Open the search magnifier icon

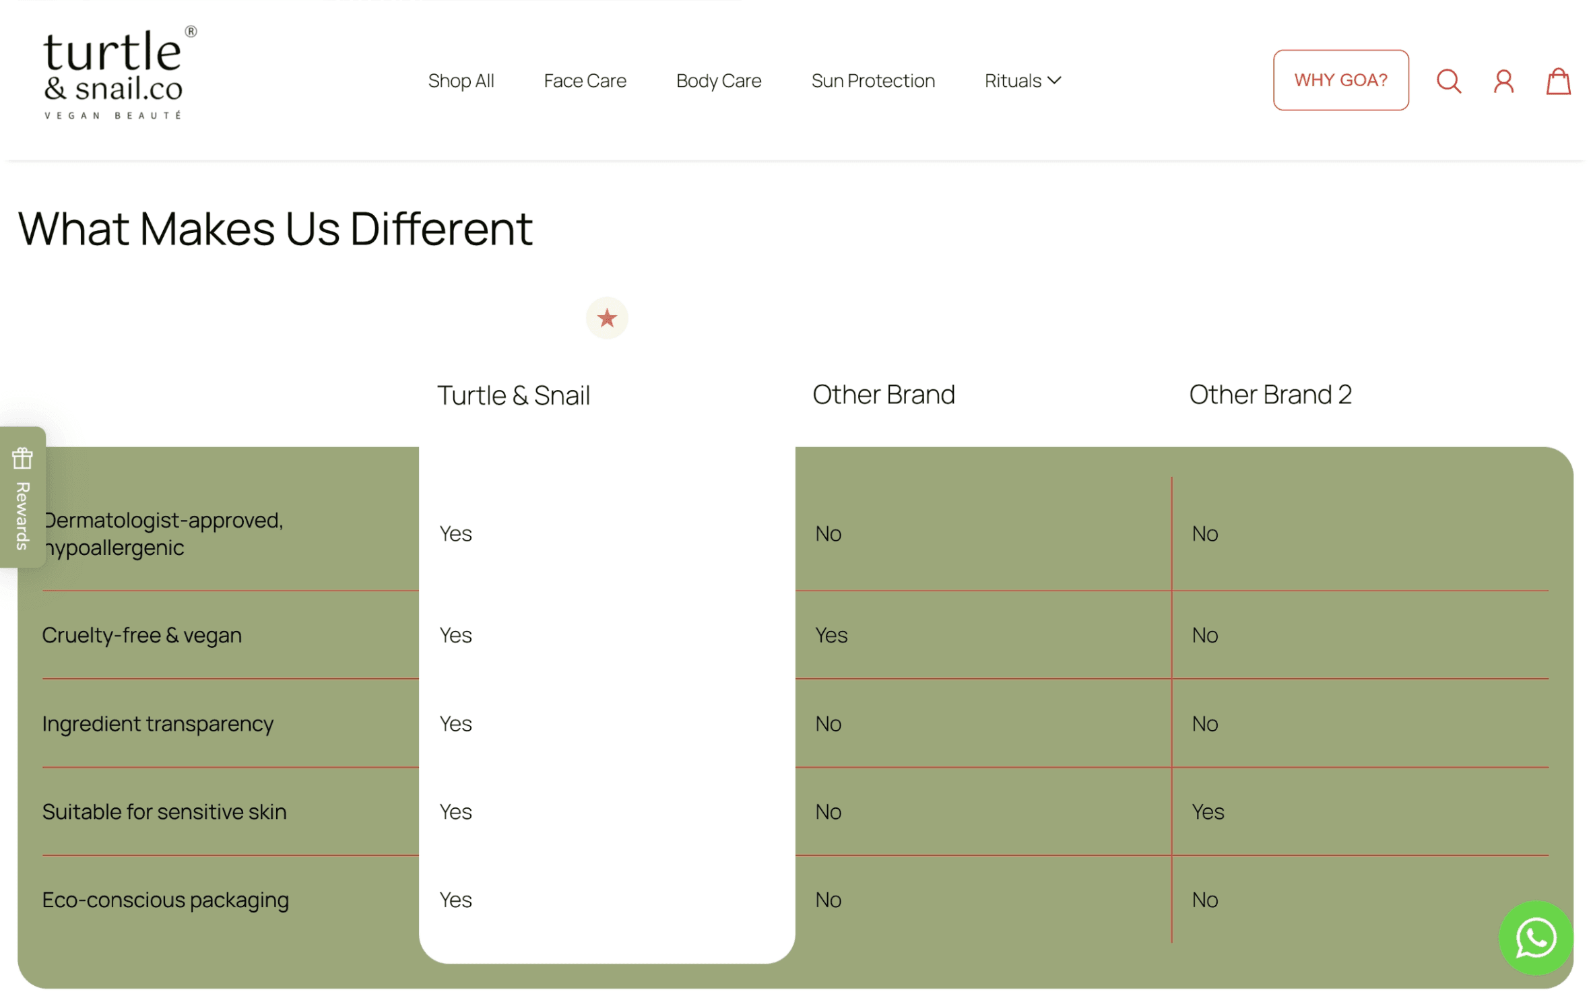(1448, 81)
